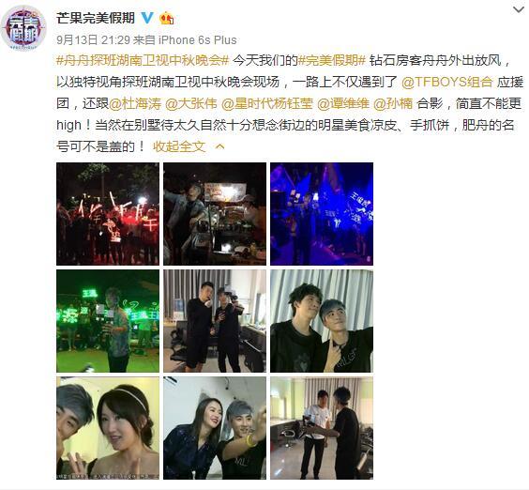Open the iPhone 6s Plus source link
The width and height of the screenshot is (529, 490).
pos(197,40)
